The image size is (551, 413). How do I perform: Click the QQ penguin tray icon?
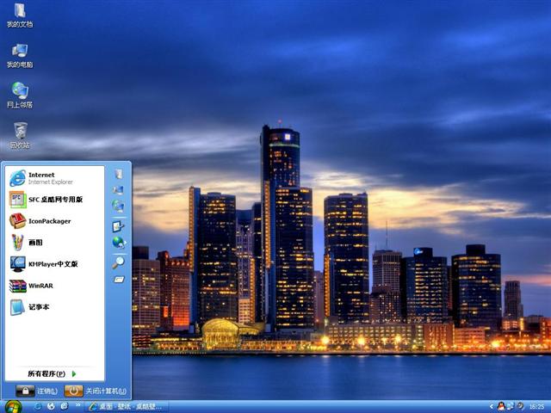pyautogui.click(x=501, y=406)
